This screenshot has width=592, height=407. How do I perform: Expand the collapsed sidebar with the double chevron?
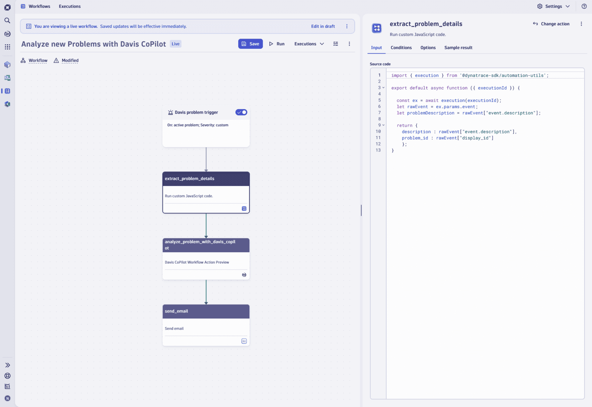click(7, 365)
